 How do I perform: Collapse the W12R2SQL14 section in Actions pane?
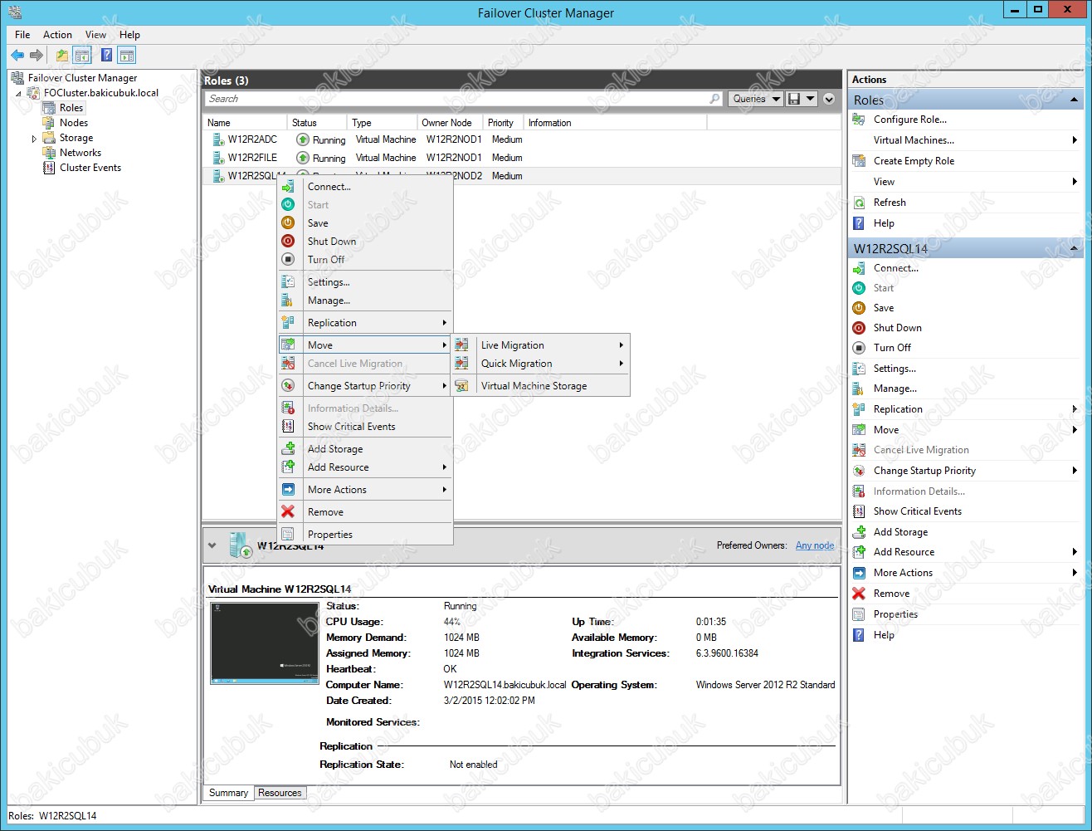1075,248
